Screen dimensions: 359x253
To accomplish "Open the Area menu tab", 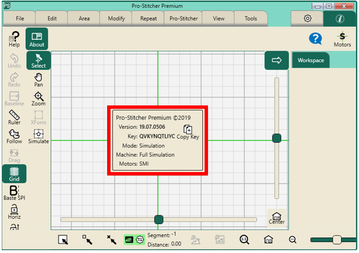I will coord(84,19).
